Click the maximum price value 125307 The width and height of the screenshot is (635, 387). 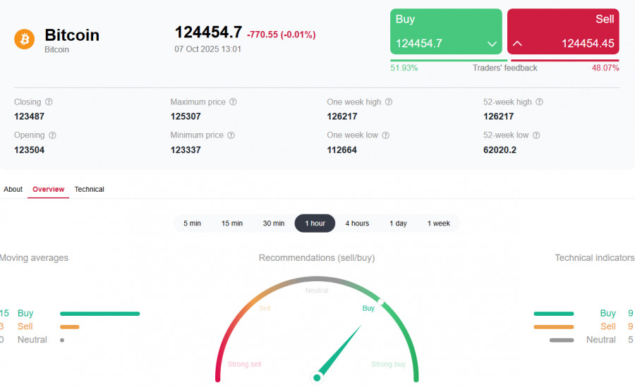(186, 116)
